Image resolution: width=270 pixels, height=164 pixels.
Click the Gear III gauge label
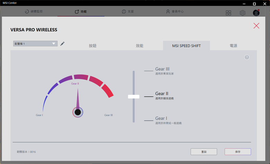pos(108,115)
